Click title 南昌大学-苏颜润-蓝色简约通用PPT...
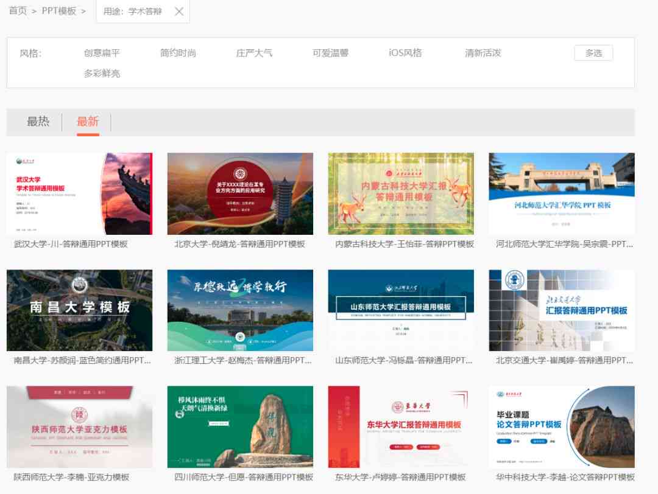The height and width of the screenshot is (494, 658). [x=82, y=360]
